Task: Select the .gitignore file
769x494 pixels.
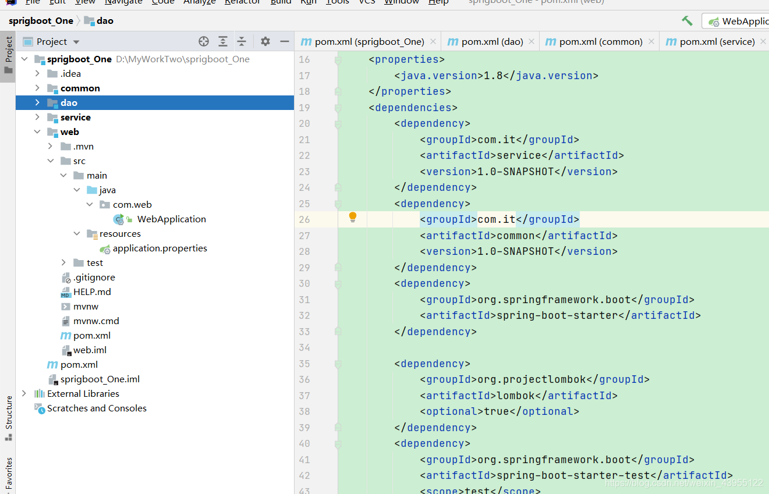Action: tap(94, 277)
